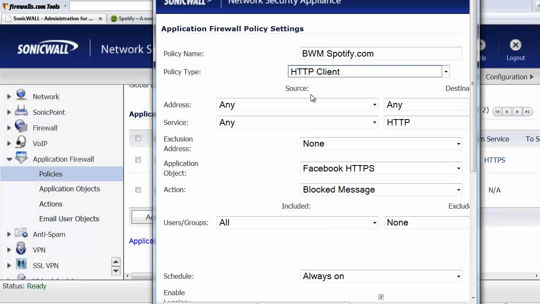
Task: Click the firewalls.com Tools toolbar logo
Action: tap(31, 6)
